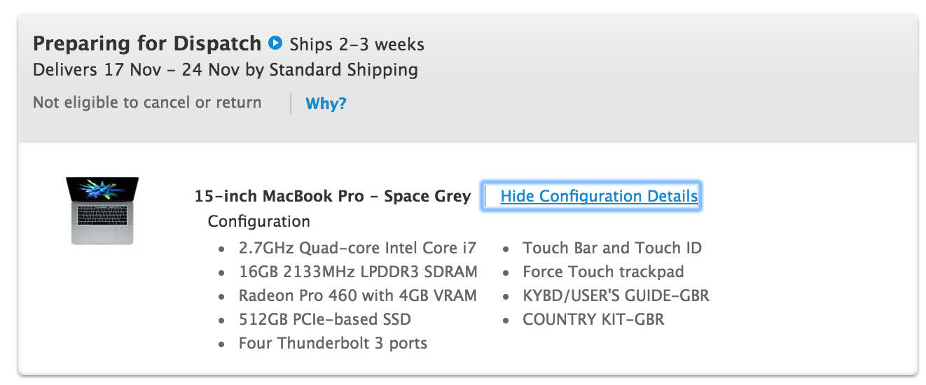Viewport: 926px width, 385px height.
Task: Click the Ships 2-3 weeks text
Action: coord(357,45)
